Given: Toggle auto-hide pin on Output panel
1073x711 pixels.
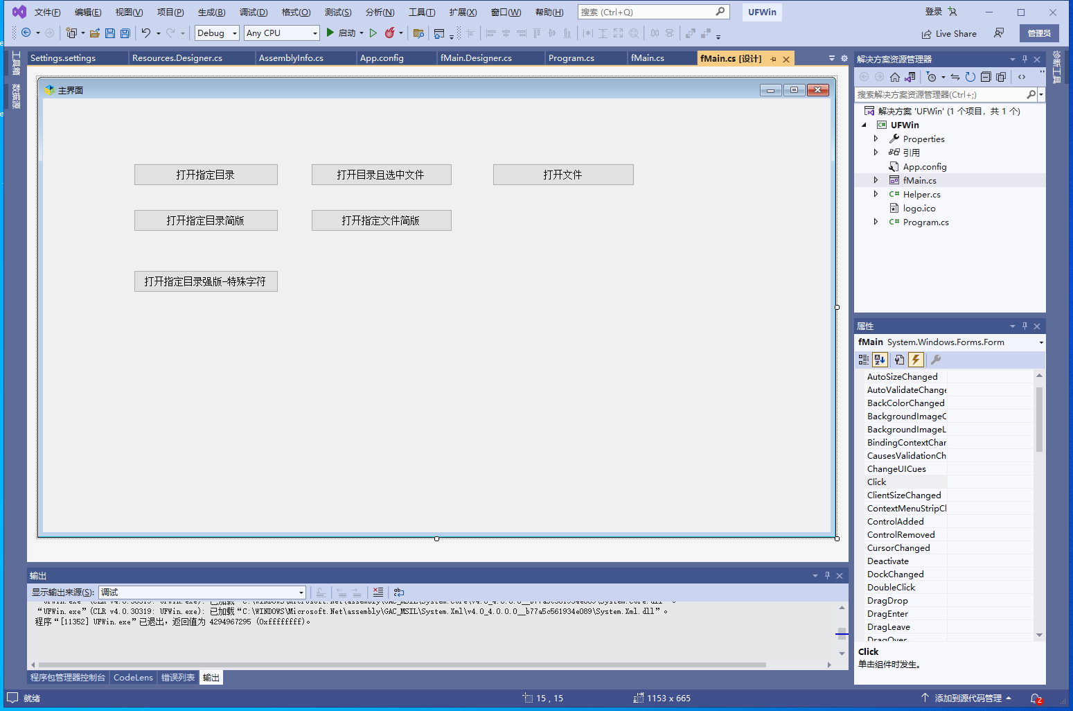Looking at the screenshot, I should 827,576.
